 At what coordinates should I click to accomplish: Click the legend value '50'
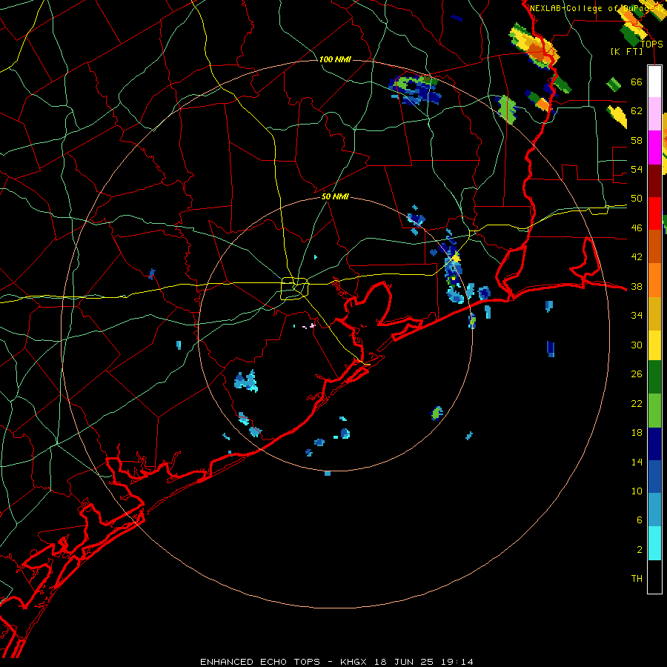(x=637, y=199)
